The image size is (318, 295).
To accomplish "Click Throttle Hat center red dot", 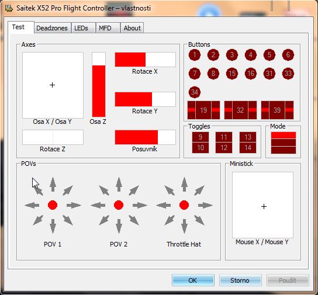I will (x=184, y=205).
